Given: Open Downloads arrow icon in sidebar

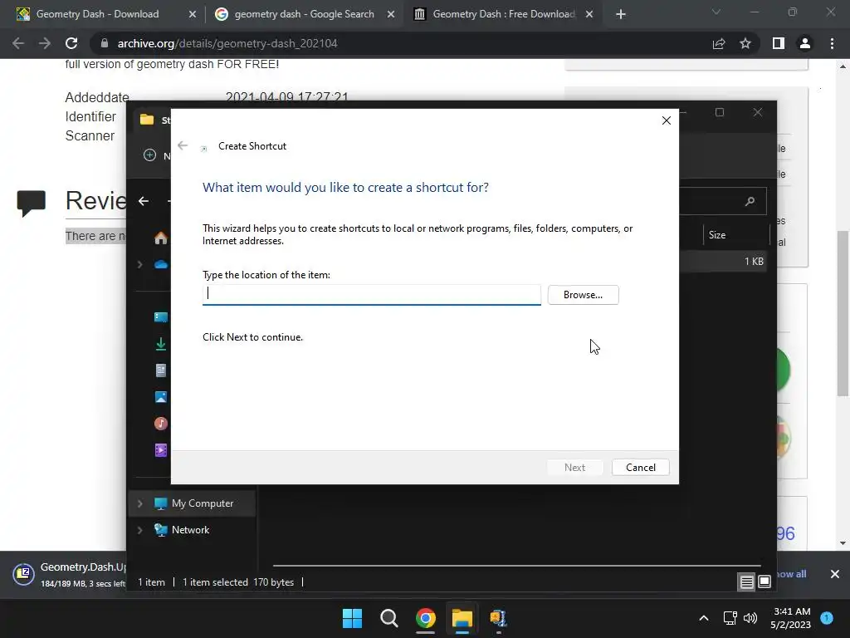Looking at the screenshot, I should pos(161,344).
